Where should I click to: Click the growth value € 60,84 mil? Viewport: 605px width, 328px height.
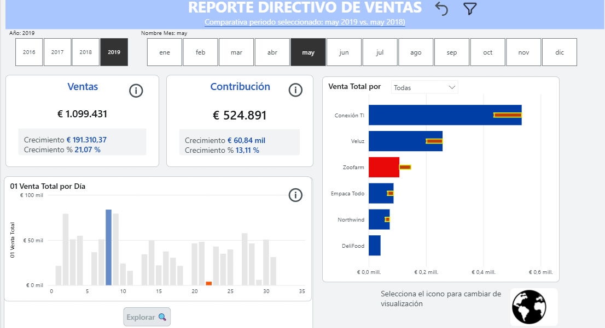pos(246,140)
